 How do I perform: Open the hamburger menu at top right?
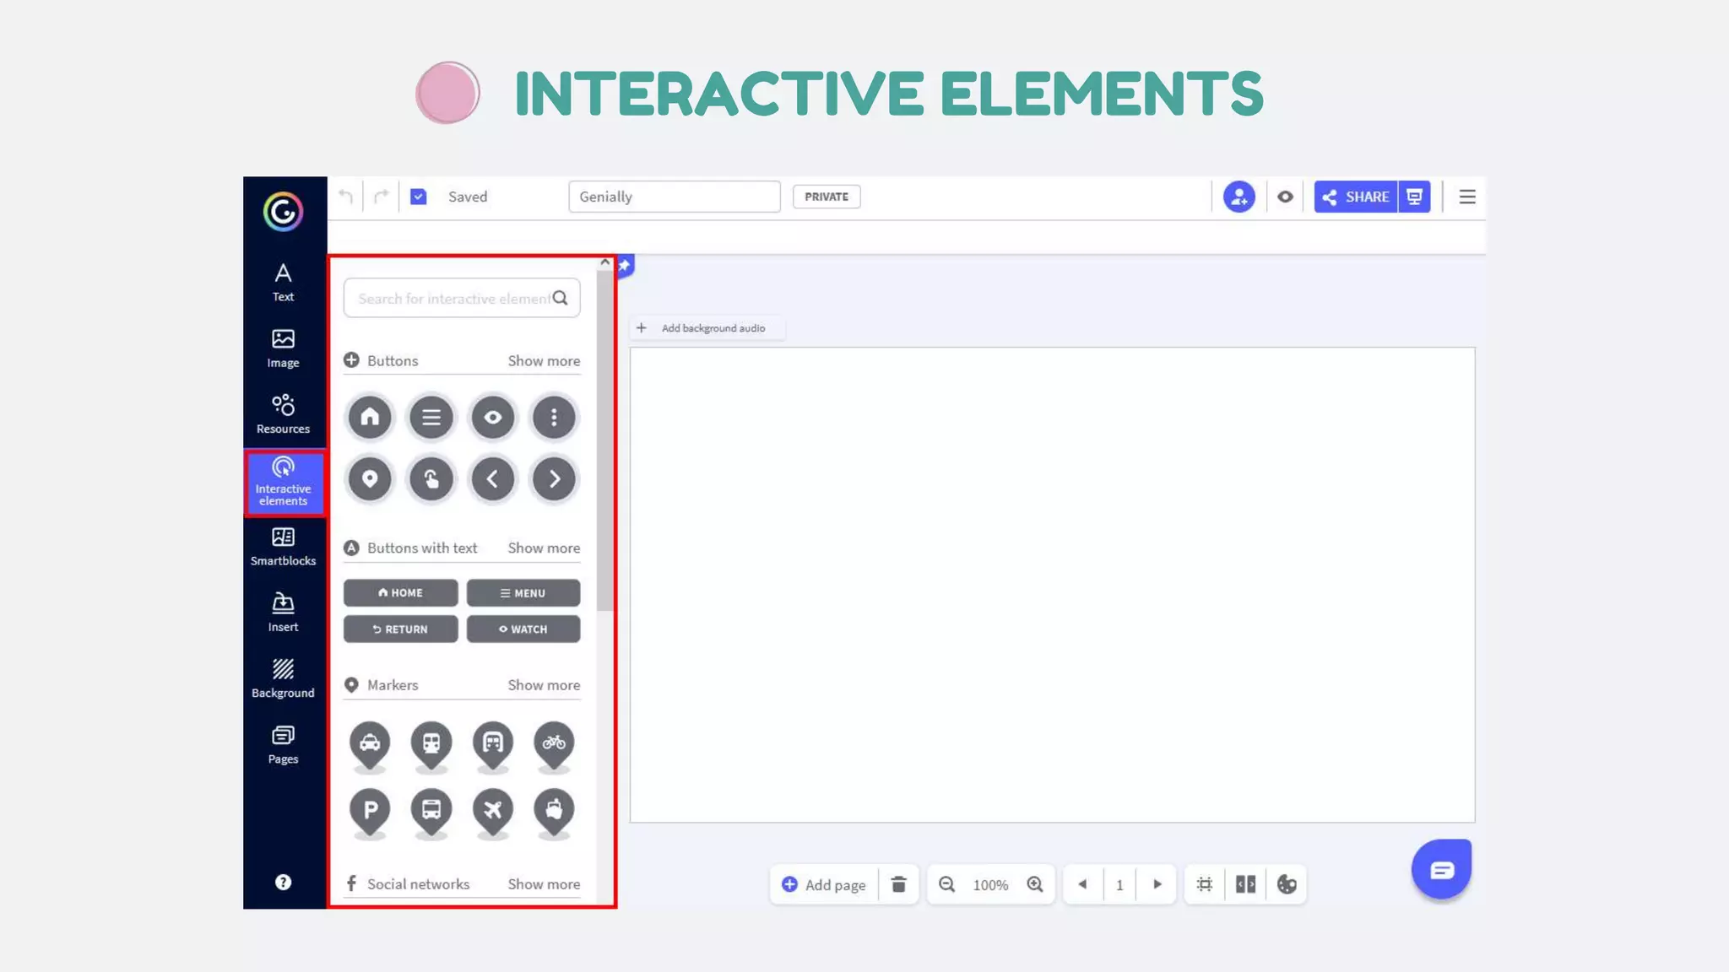pos(1467,197)
